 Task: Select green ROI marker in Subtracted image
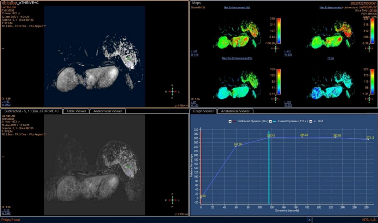[x=128, y=167]
